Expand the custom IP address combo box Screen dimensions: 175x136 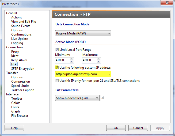coord(109,74)
